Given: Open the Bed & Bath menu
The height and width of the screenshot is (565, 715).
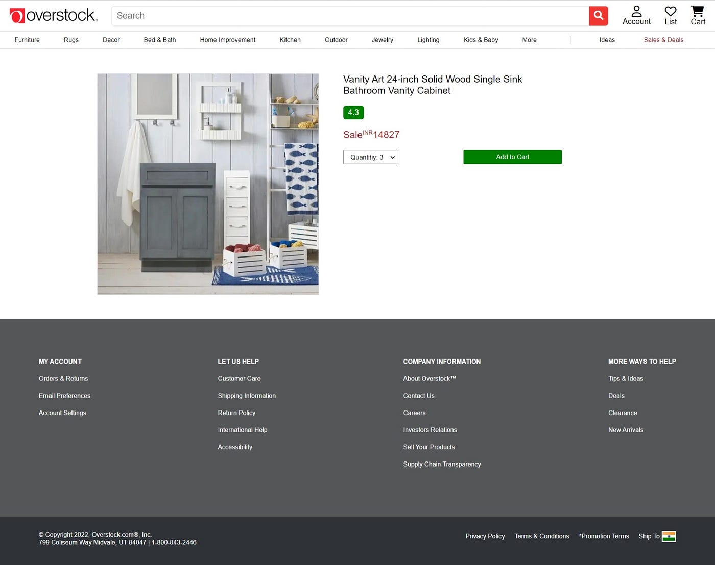Looking at the screenshot, I should [x=159, y=40].
